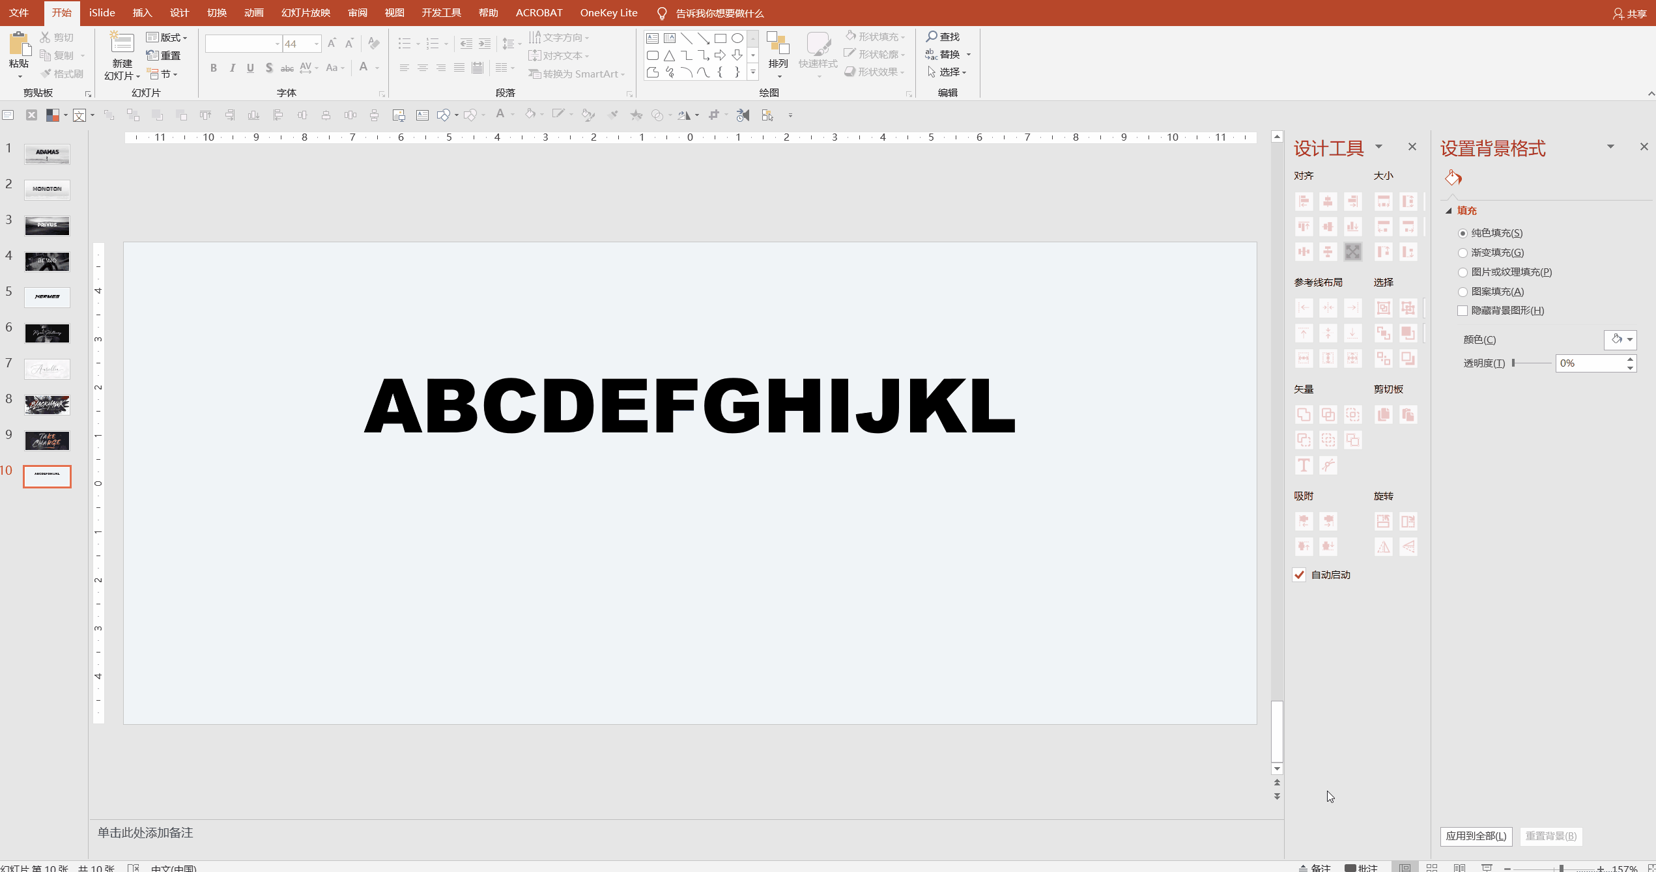Select gradient fill (渐变填充) radio button

coord(1463,253)
